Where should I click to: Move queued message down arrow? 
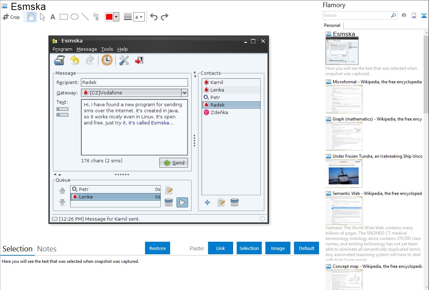tap(62, 202)
